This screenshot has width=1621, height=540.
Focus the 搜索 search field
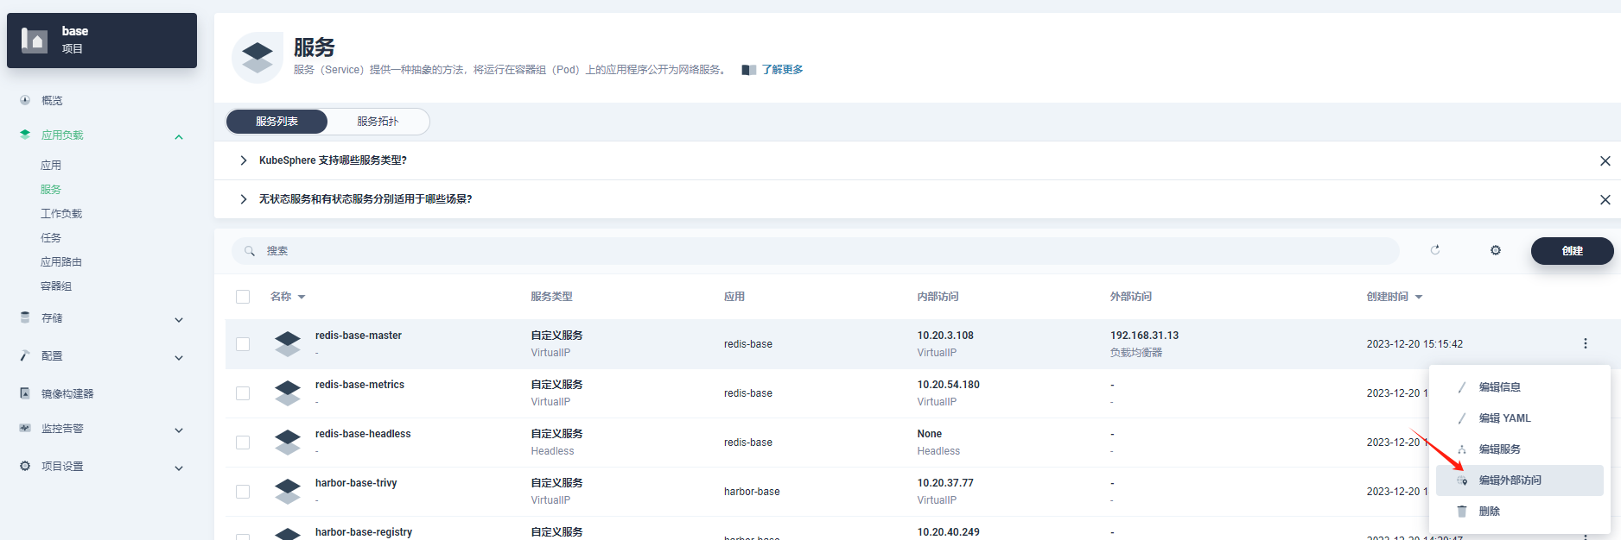click(815, 251)
